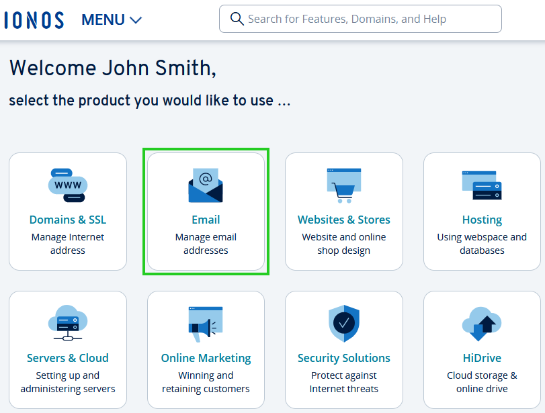
Task: Click 'Protect against Internet threats' text
Action: 344,381
